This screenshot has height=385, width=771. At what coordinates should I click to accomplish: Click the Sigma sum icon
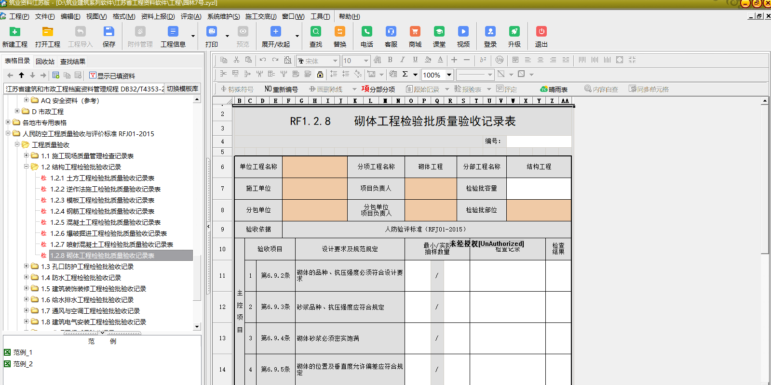[x=405, y=74]
